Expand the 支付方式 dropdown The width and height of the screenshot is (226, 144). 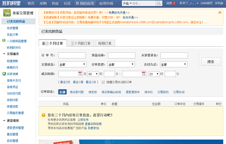(x=173, y=64)
